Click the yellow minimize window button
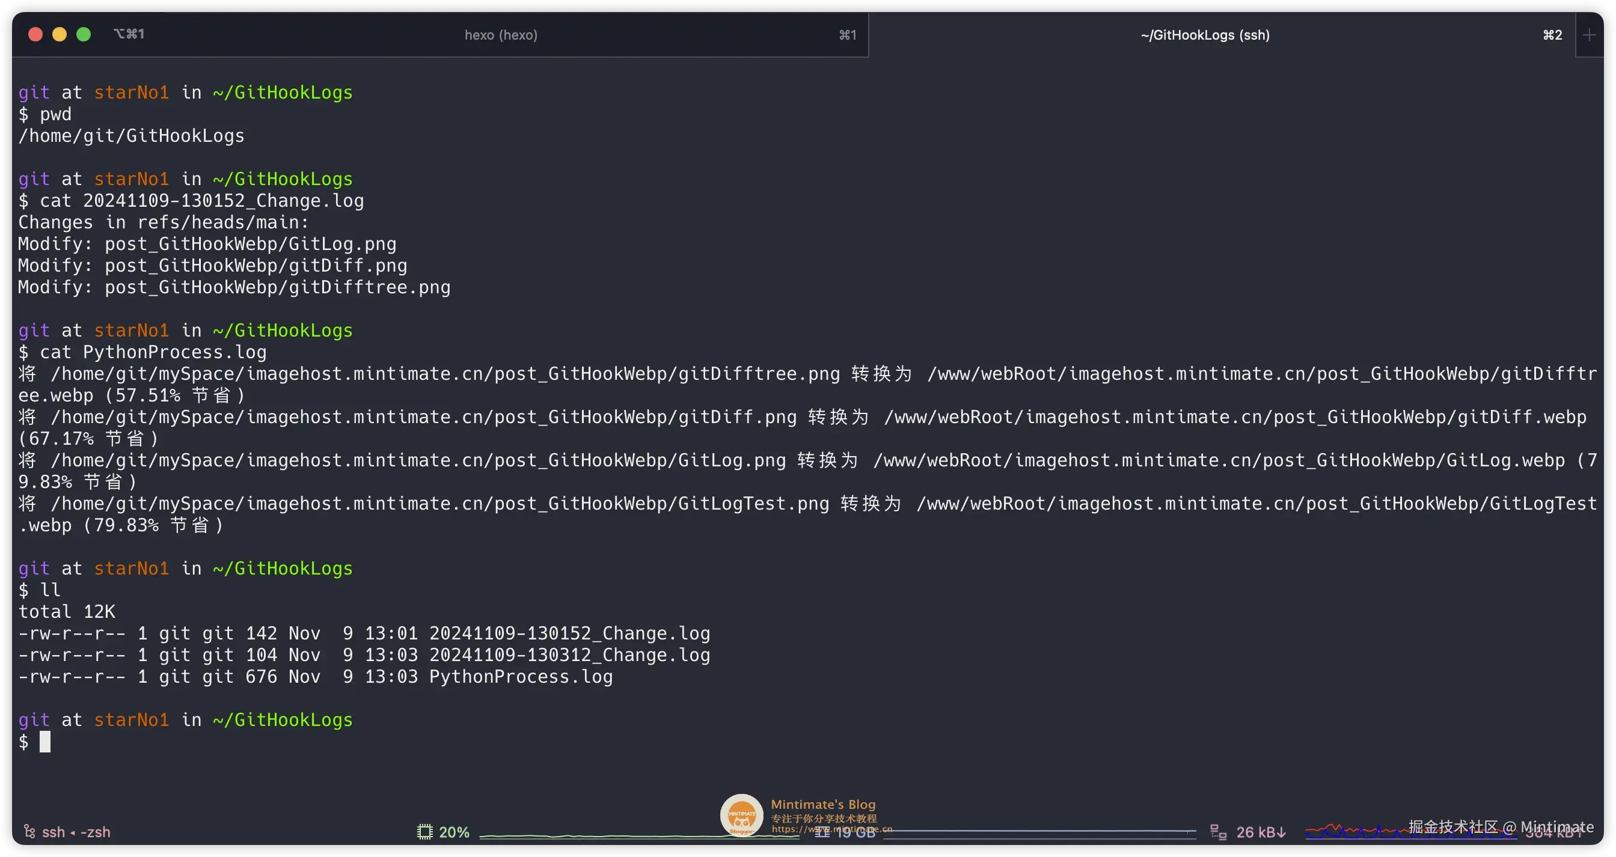Image resolution: width=1616 pixels, height=857 pixels. point(60,34)
